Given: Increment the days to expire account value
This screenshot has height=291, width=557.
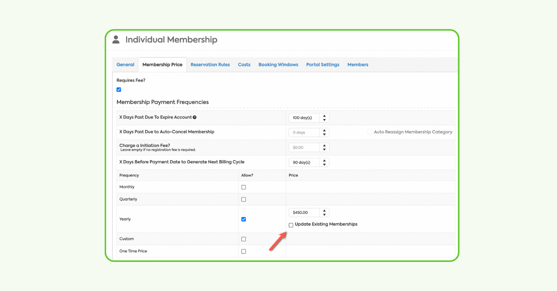Looking at the screenshot, I should pos(324,116).
